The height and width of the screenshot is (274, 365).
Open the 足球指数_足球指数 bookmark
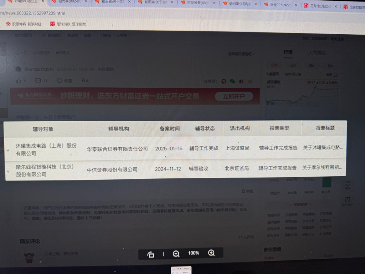click(70, 24)
